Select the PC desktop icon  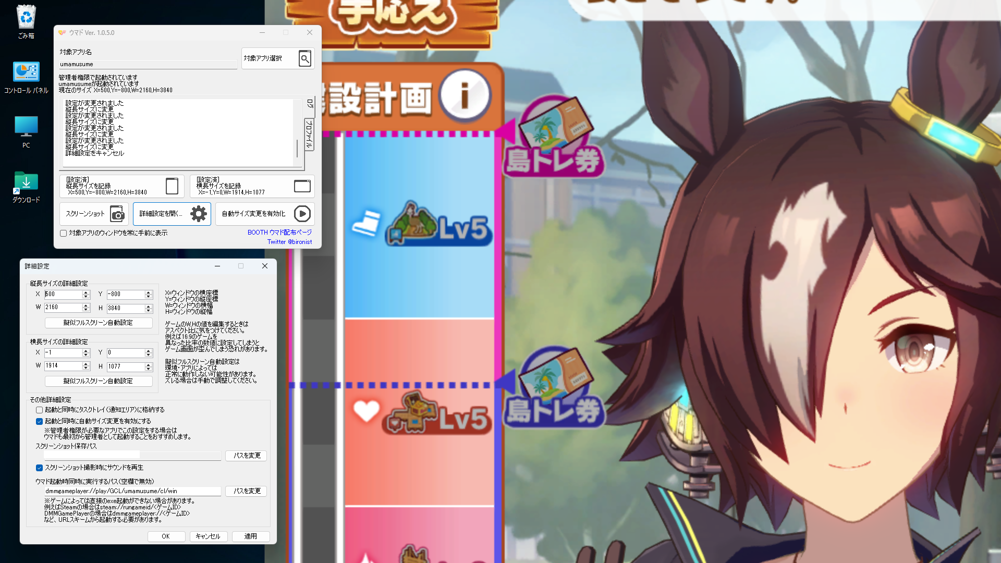tap(26, 132)
